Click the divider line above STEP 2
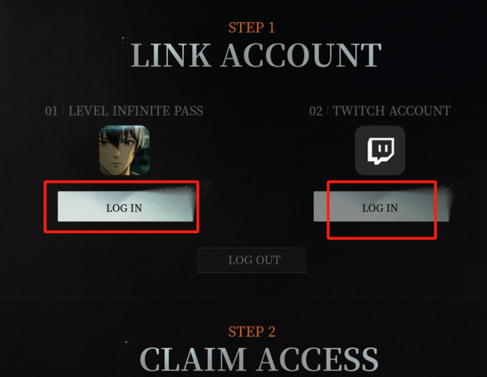Viewport: 487px width, 377px height. tap(244, 297)
